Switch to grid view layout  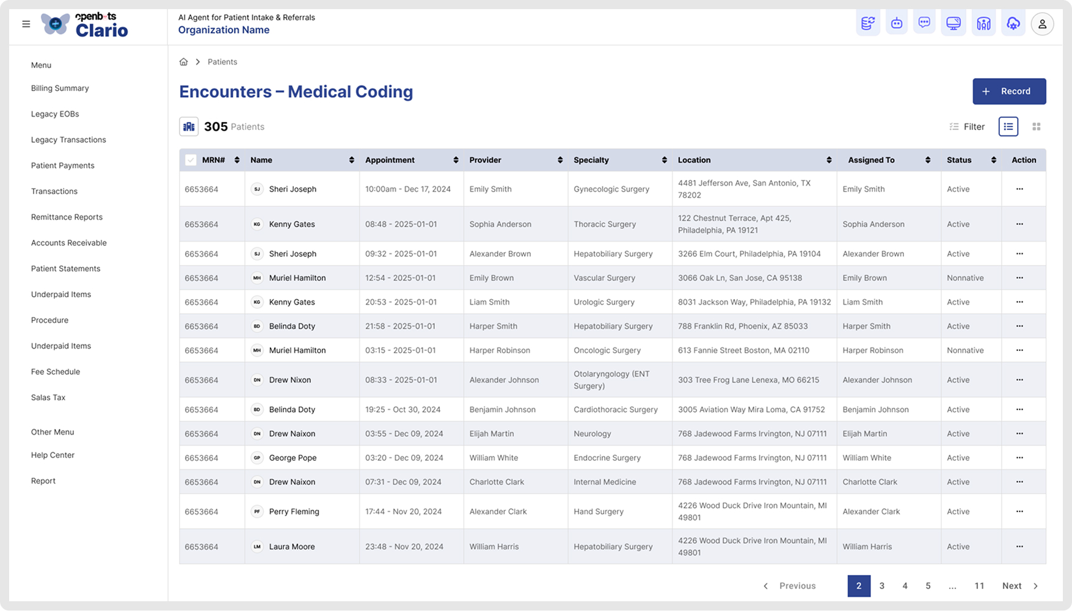(1036, 126)
